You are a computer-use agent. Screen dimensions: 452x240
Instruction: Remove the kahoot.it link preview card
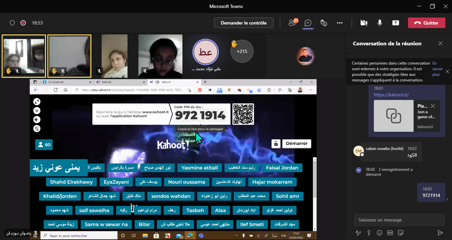(x=433, y=106)
